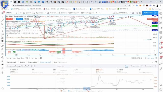Click the blue Опубликовать publish button
Viewport: 163px width, 92px height.
[148, 13]
